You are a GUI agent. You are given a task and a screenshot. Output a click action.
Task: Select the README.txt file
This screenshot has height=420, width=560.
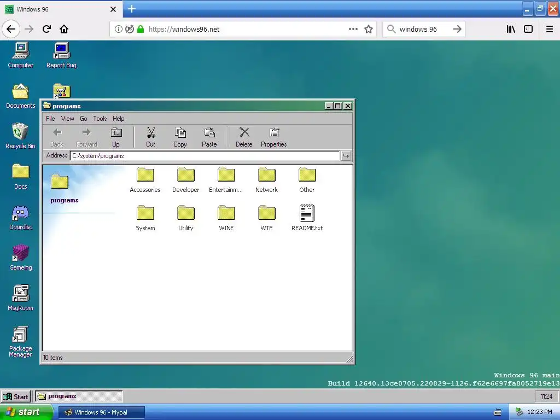307,218
